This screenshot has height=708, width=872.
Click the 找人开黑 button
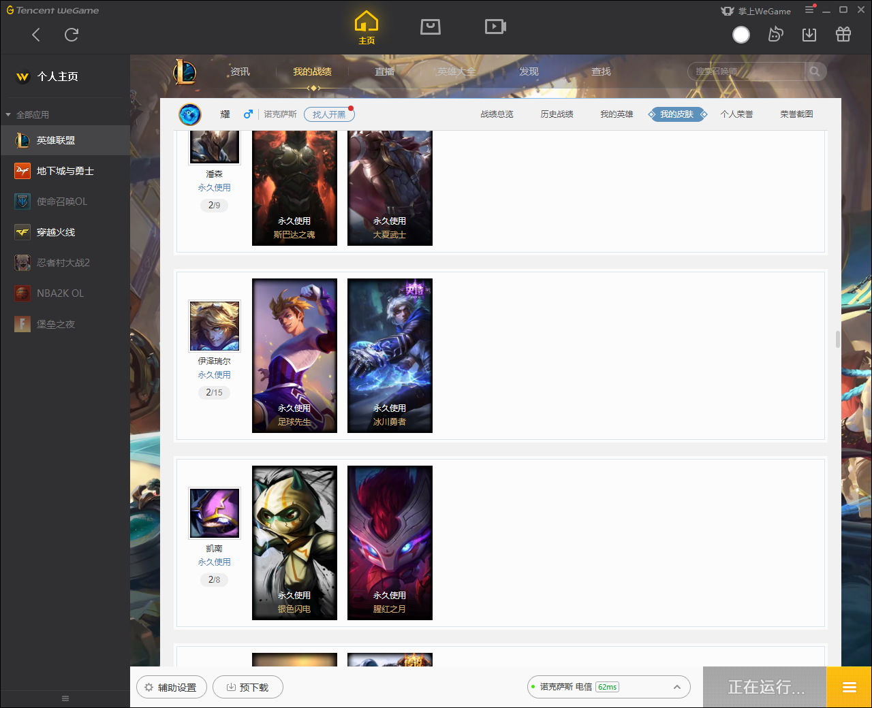click(329, 114)
